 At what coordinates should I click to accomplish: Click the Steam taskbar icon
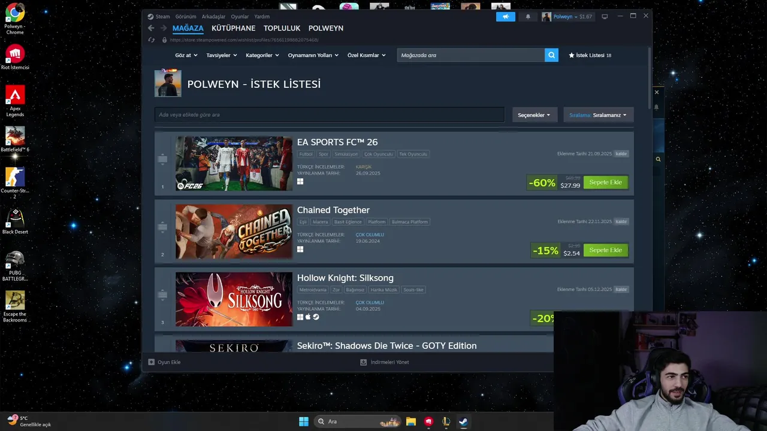click(463, 421)
